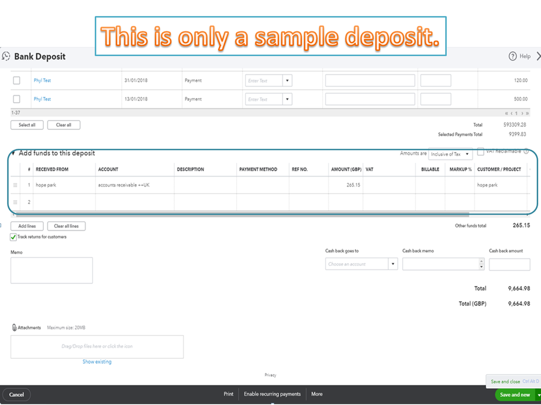541x405 pixels.
Task: Open the Help question mark icon
Action: 513,56
